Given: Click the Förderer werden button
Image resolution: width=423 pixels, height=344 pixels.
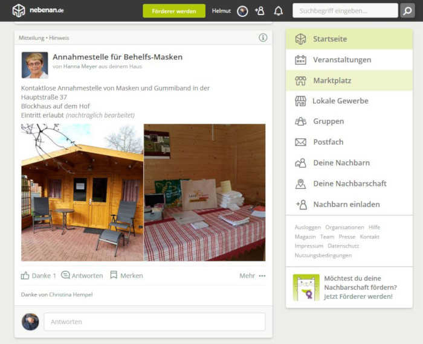Looking at the screenshot, I should click(174, 11).
